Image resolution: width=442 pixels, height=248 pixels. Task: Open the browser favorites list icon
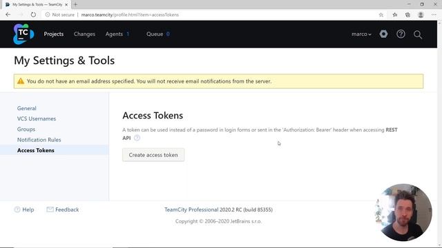tap(394, 14)
